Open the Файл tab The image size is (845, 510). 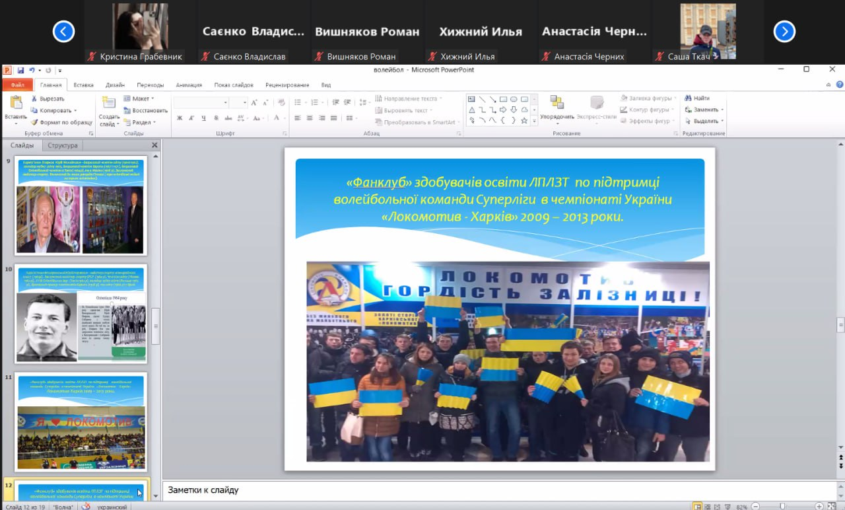point(17,85)
